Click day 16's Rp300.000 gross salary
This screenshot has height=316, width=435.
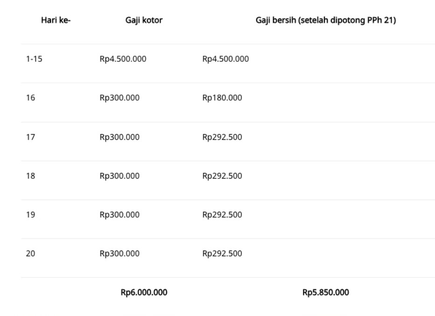click(119, 98)
